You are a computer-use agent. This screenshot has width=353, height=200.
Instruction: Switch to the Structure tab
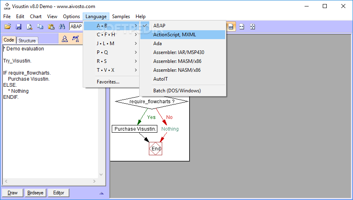27,40
